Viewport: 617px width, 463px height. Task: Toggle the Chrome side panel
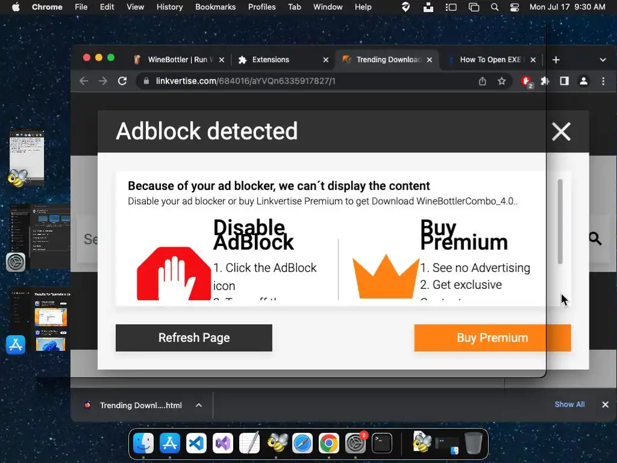564,81
